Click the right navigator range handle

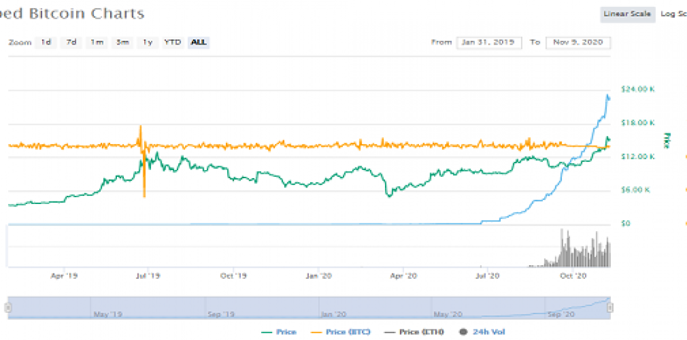pos(610,307)
